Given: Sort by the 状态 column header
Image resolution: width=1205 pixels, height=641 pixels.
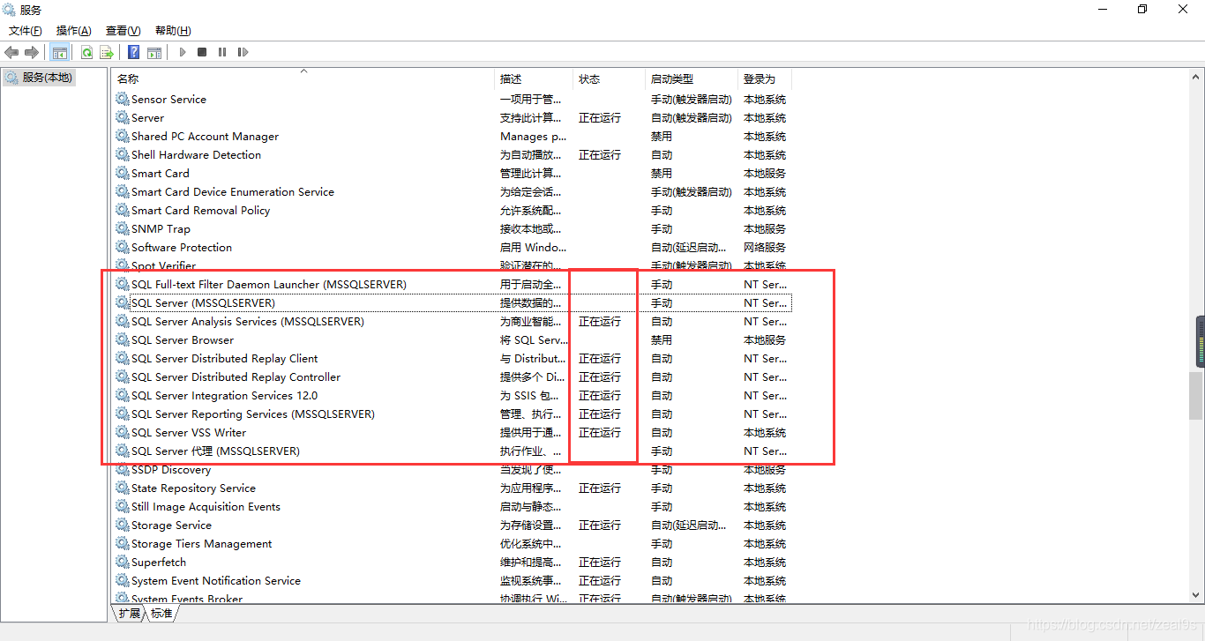Looking at the screenshot, I should click(x=609, y=78).
